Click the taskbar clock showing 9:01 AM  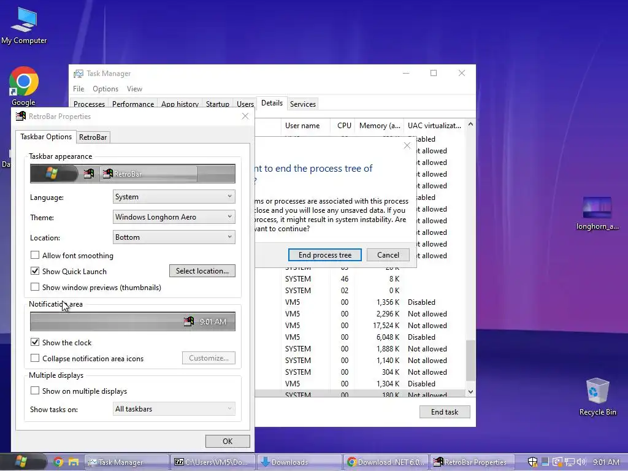pos(606,462)
